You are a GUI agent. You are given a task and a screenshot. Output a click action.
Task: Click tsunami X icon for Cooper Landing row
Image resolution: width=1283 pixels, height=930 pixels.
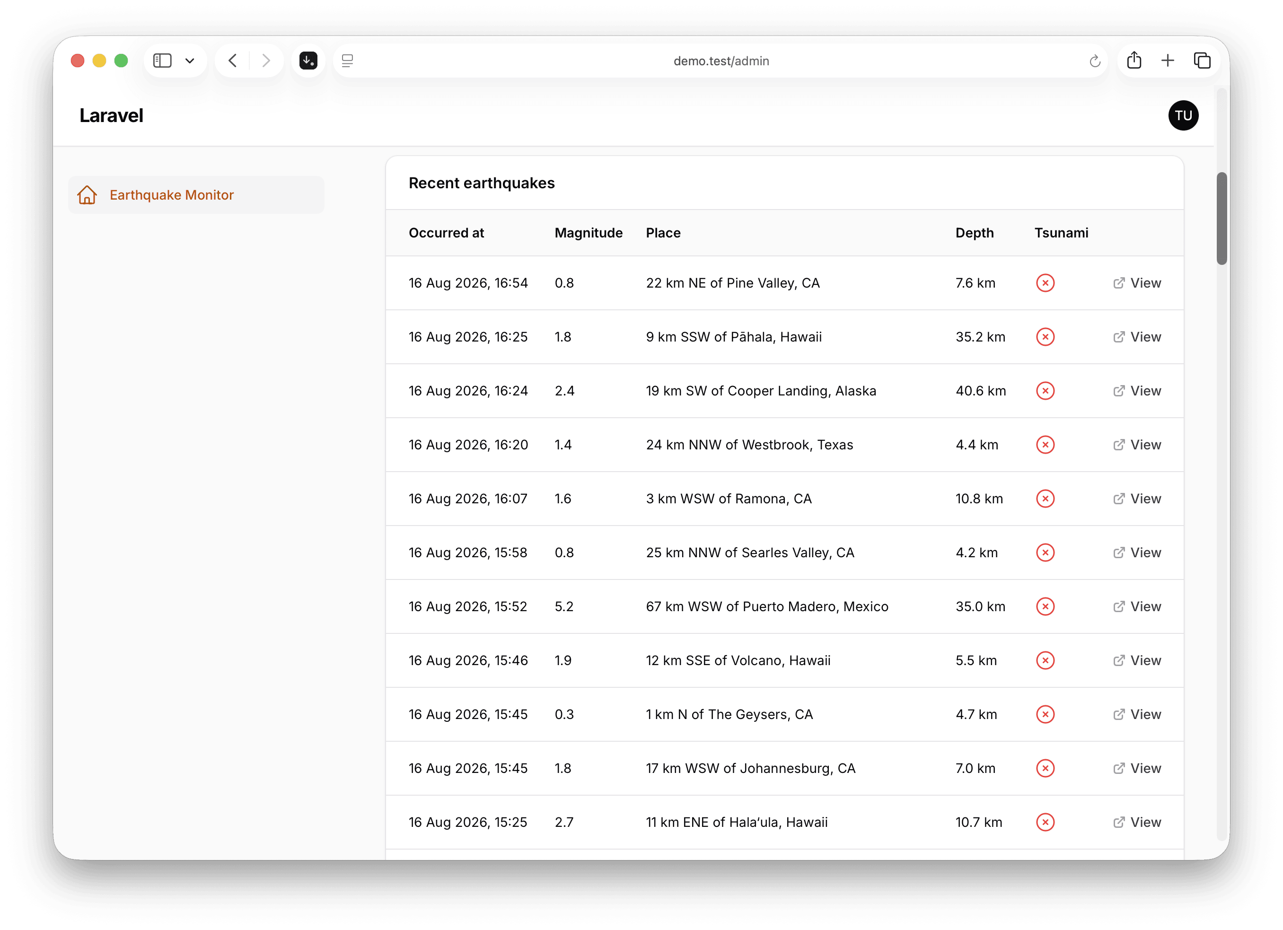[x=1046, y=391]
